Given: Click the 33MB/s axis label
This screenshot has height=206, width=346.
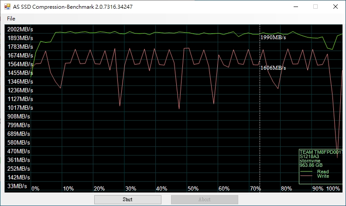Looking at the screenshot, I should 17,186.
